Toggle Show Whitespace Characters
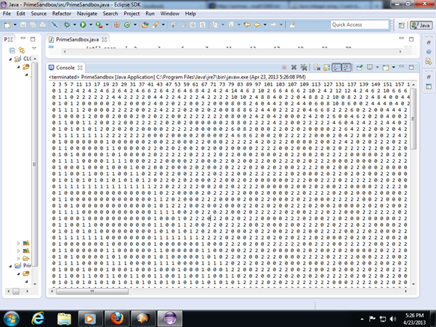436x327 pixels. [x=203, y=25]
